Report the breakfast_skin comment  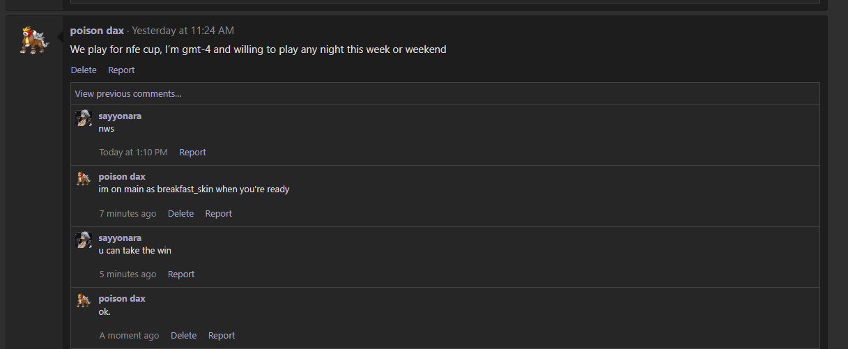pyautogui.click(x=218, y=213)
